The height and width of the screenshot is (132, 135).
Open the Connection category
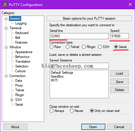click(x=17, y=76)
